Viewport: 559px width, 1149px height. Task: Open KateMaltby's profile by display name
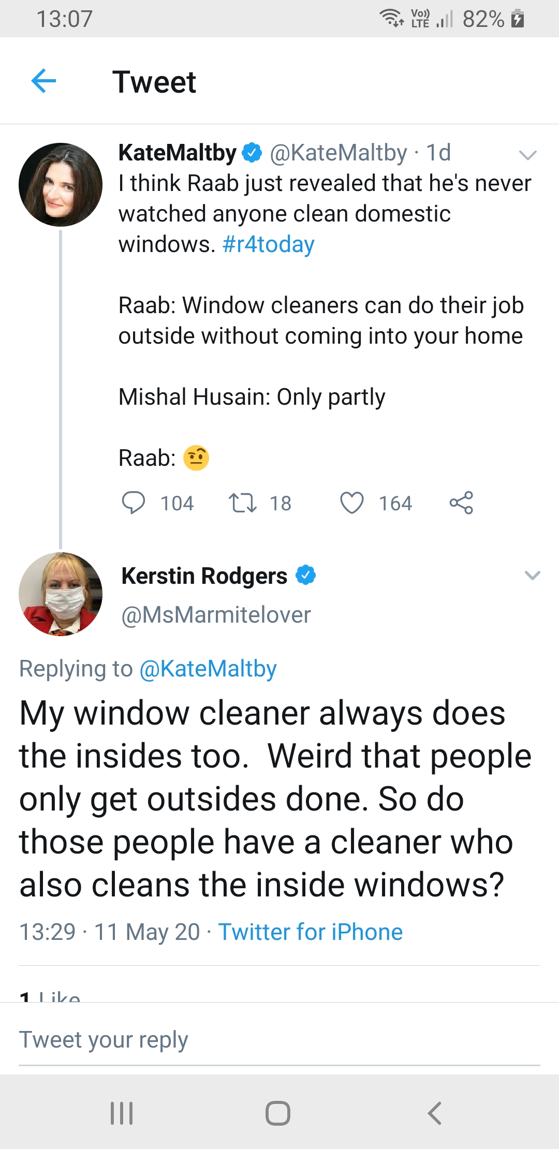coord(177,153)
